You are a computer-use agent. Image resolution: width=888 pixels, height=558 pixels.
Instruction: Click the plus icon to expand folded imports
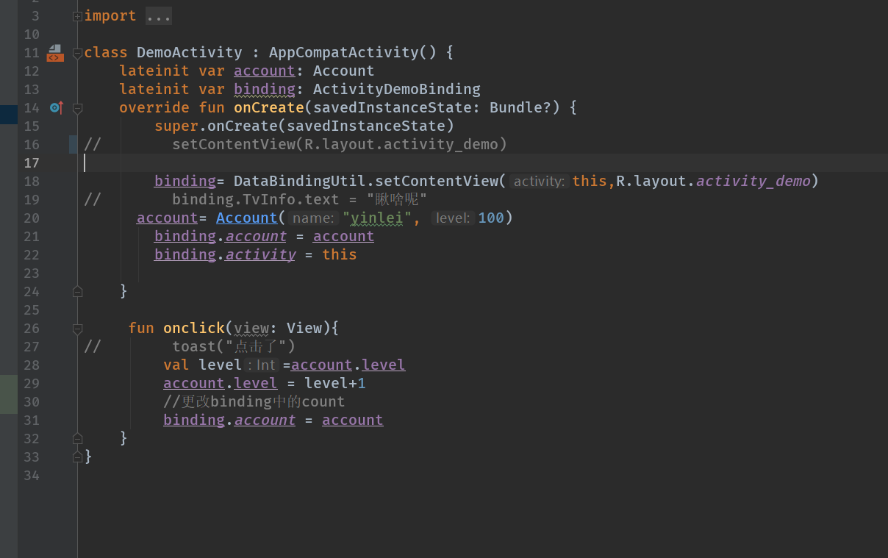[x=77, y=15]
